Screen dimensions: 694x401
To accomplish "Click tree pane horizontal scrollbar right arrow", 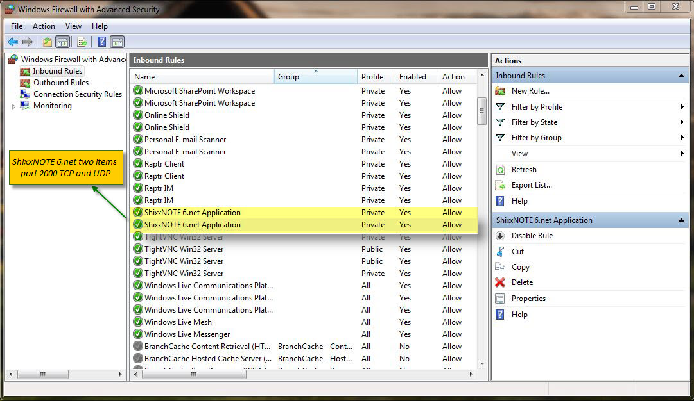I will pos(121,374).
